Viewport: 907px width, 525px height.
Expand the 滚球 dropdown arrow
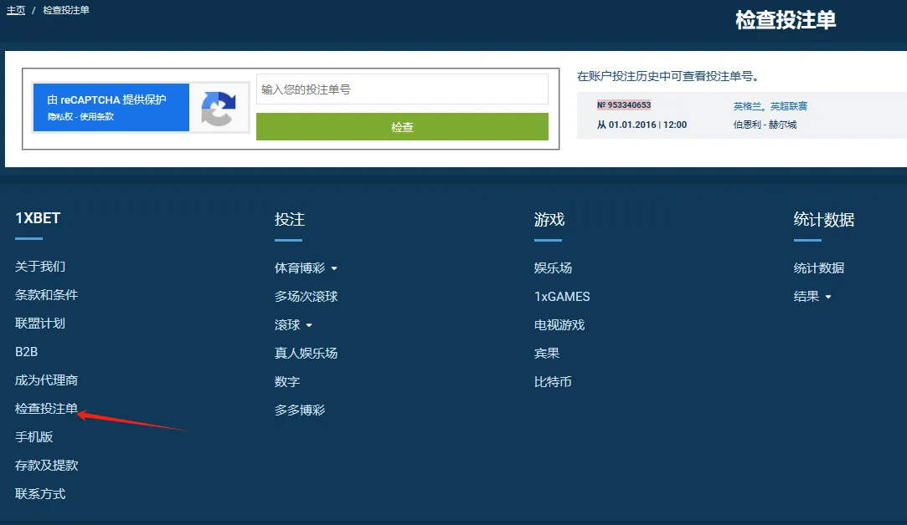(x=309, y=326)
